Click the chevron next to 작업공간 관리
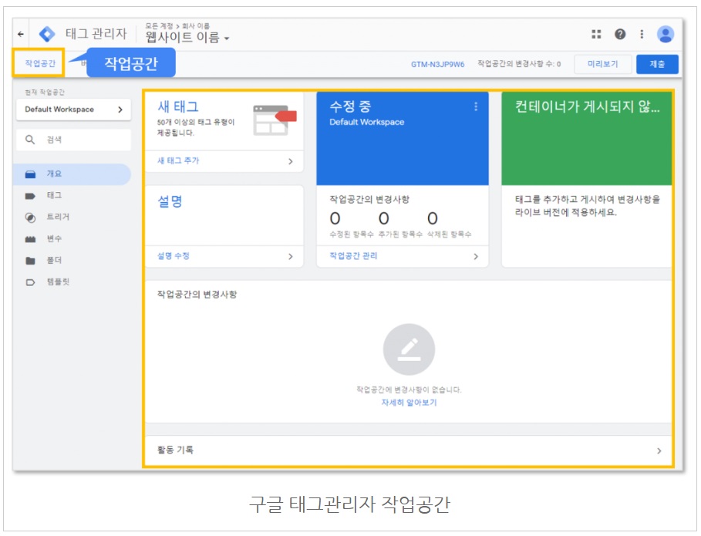This screenshot has width=701, height=536. tap(476, 257)
